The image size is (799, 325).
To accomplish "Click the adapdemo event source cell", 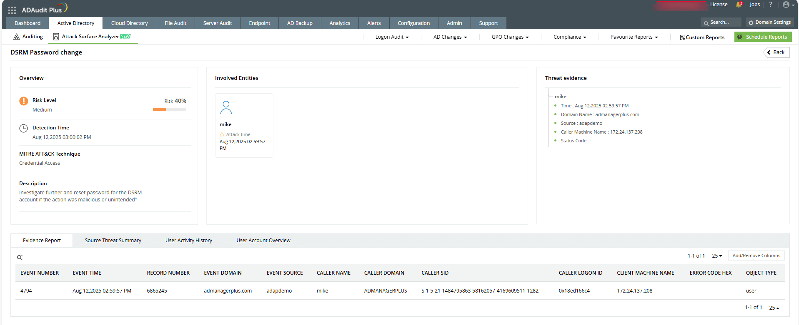I will 279,291.
